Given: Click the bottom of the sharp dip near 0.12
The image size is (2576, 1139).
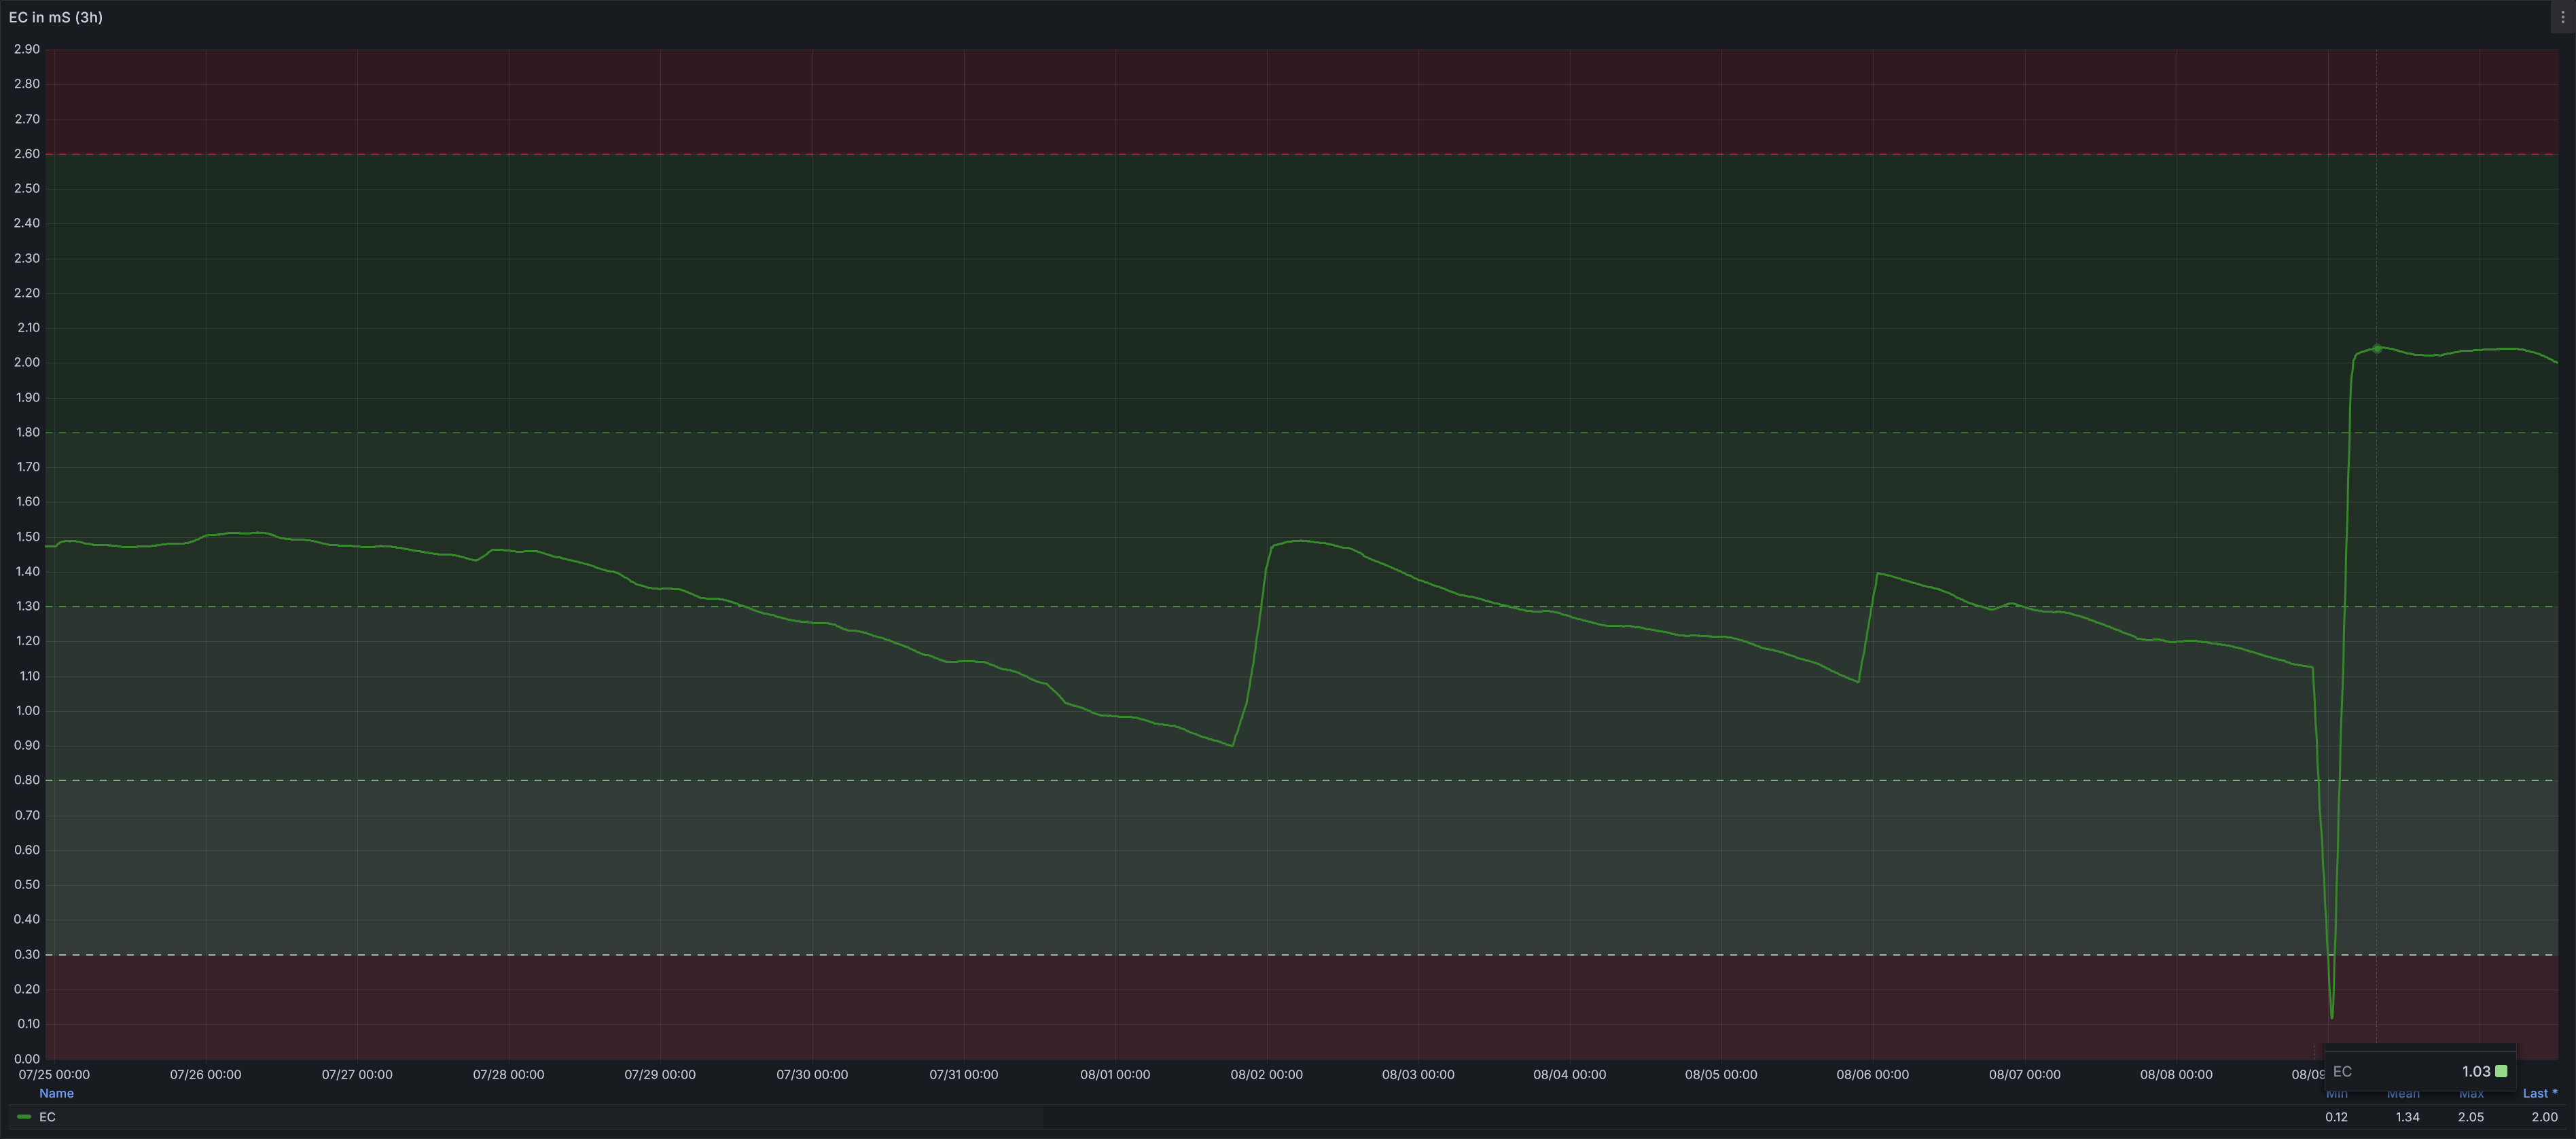Looking at the screenshot, I should pos(2331,1016).
